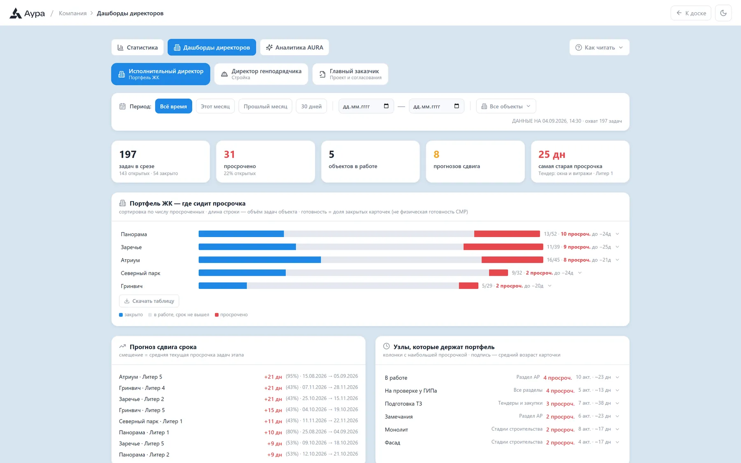This screenshot has height=463, width=741.
Task: Expand the Атриум row chevron
Action: [617, 260]
